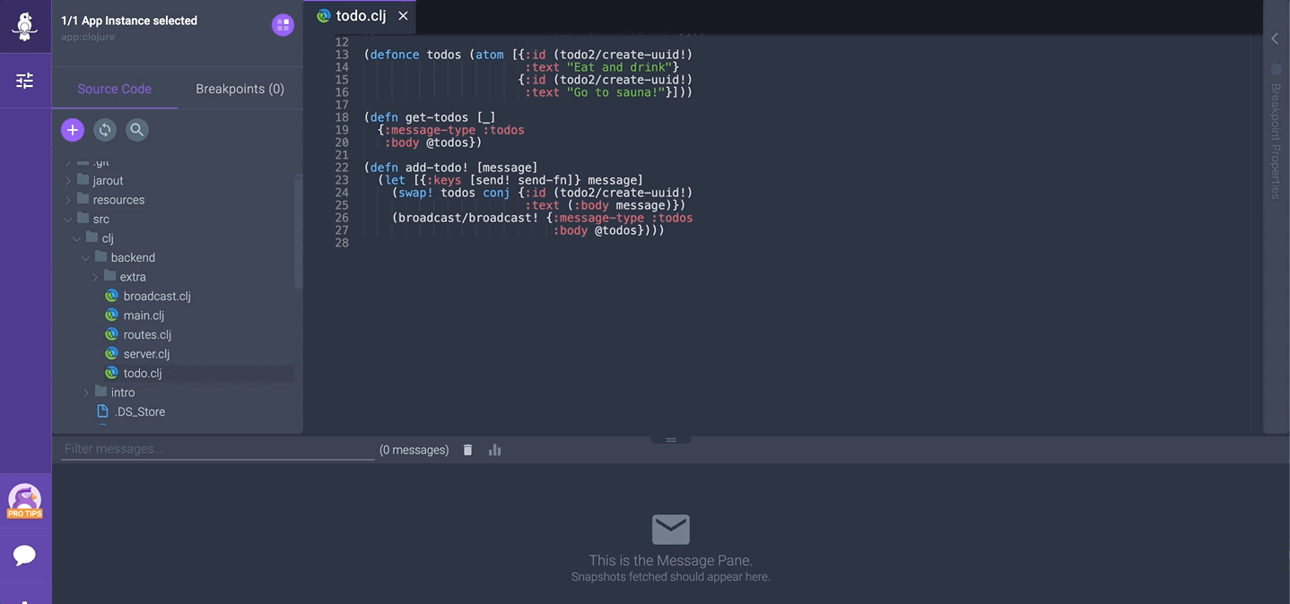1290x604 pixels.
Task: Select the todo.clj editor tab
Action: point(361,16)
